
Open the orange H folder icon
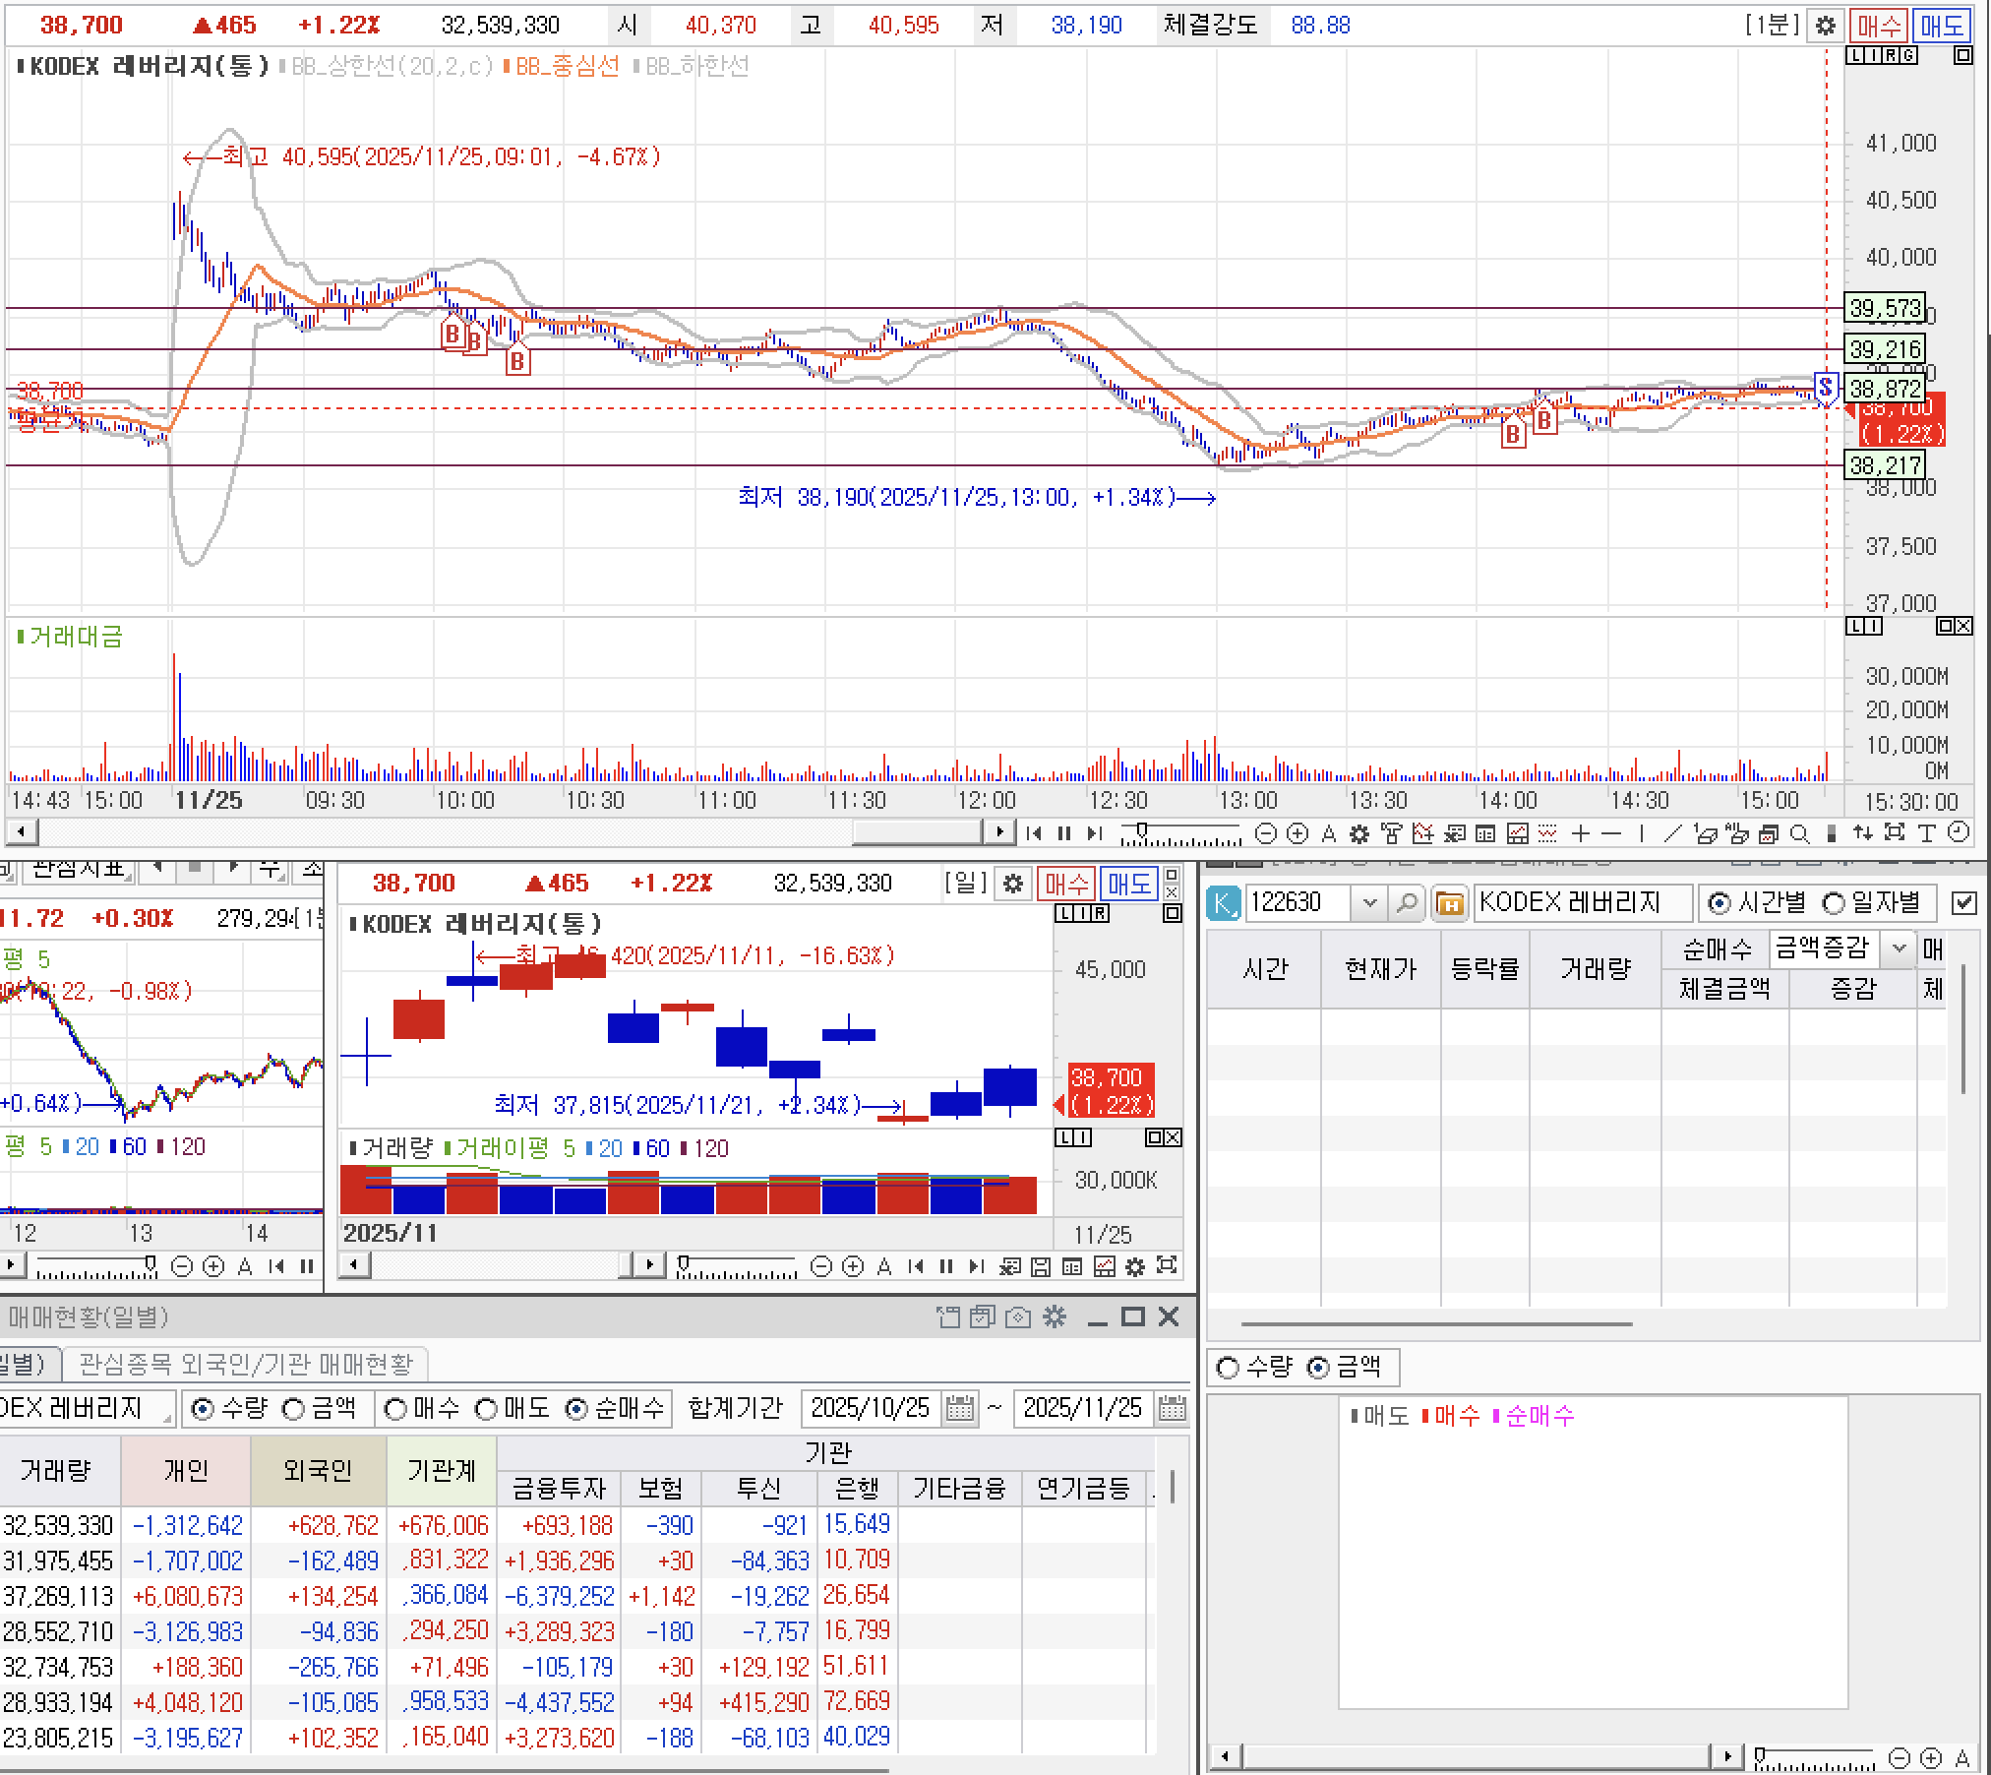tap(1449, 902)
